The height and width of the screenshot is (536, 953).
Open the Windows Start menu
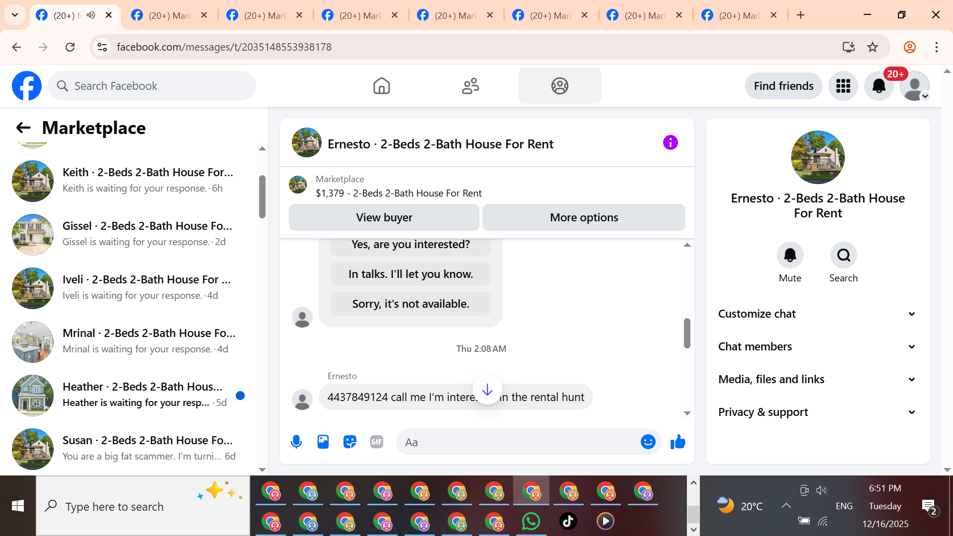pos(18,506)
